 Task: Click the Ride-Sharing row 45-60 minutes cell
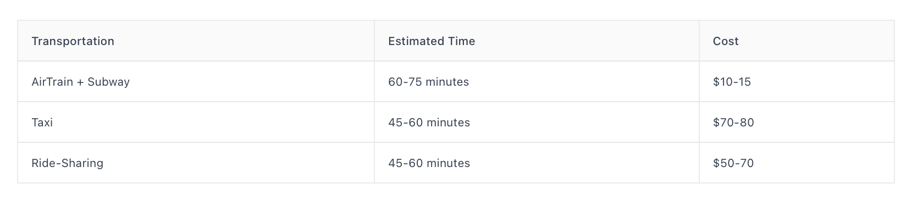click(x=537, y=163)
